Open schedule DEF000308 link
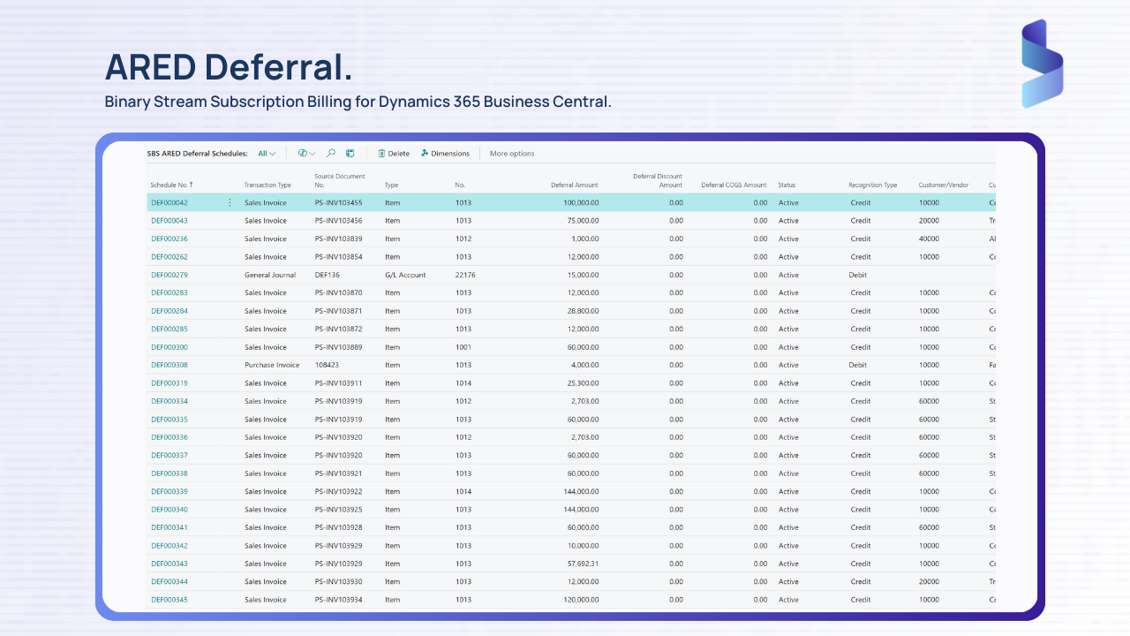Image resolution: width=1130 pixels, height=636 pixels. (169, 365)
